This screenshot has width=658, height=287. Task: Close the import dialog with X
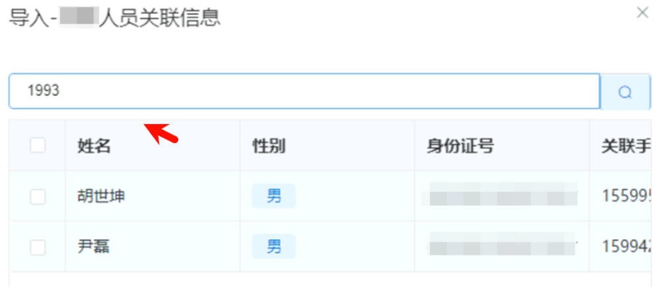click(x=642, y=12)
